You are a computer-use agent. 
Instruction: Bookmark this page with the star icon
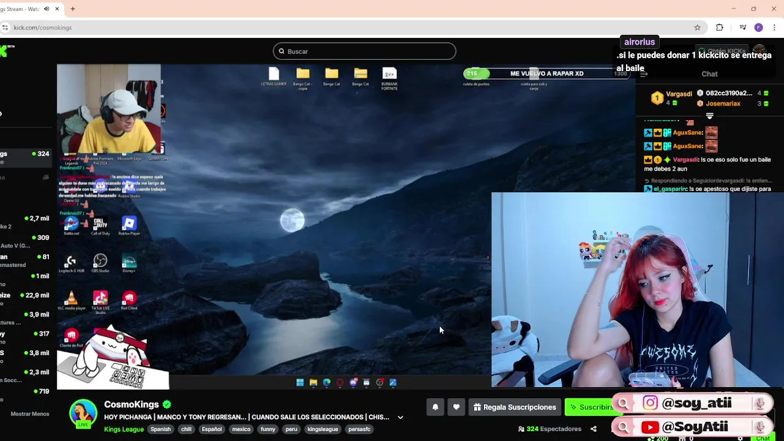[697, 28]
